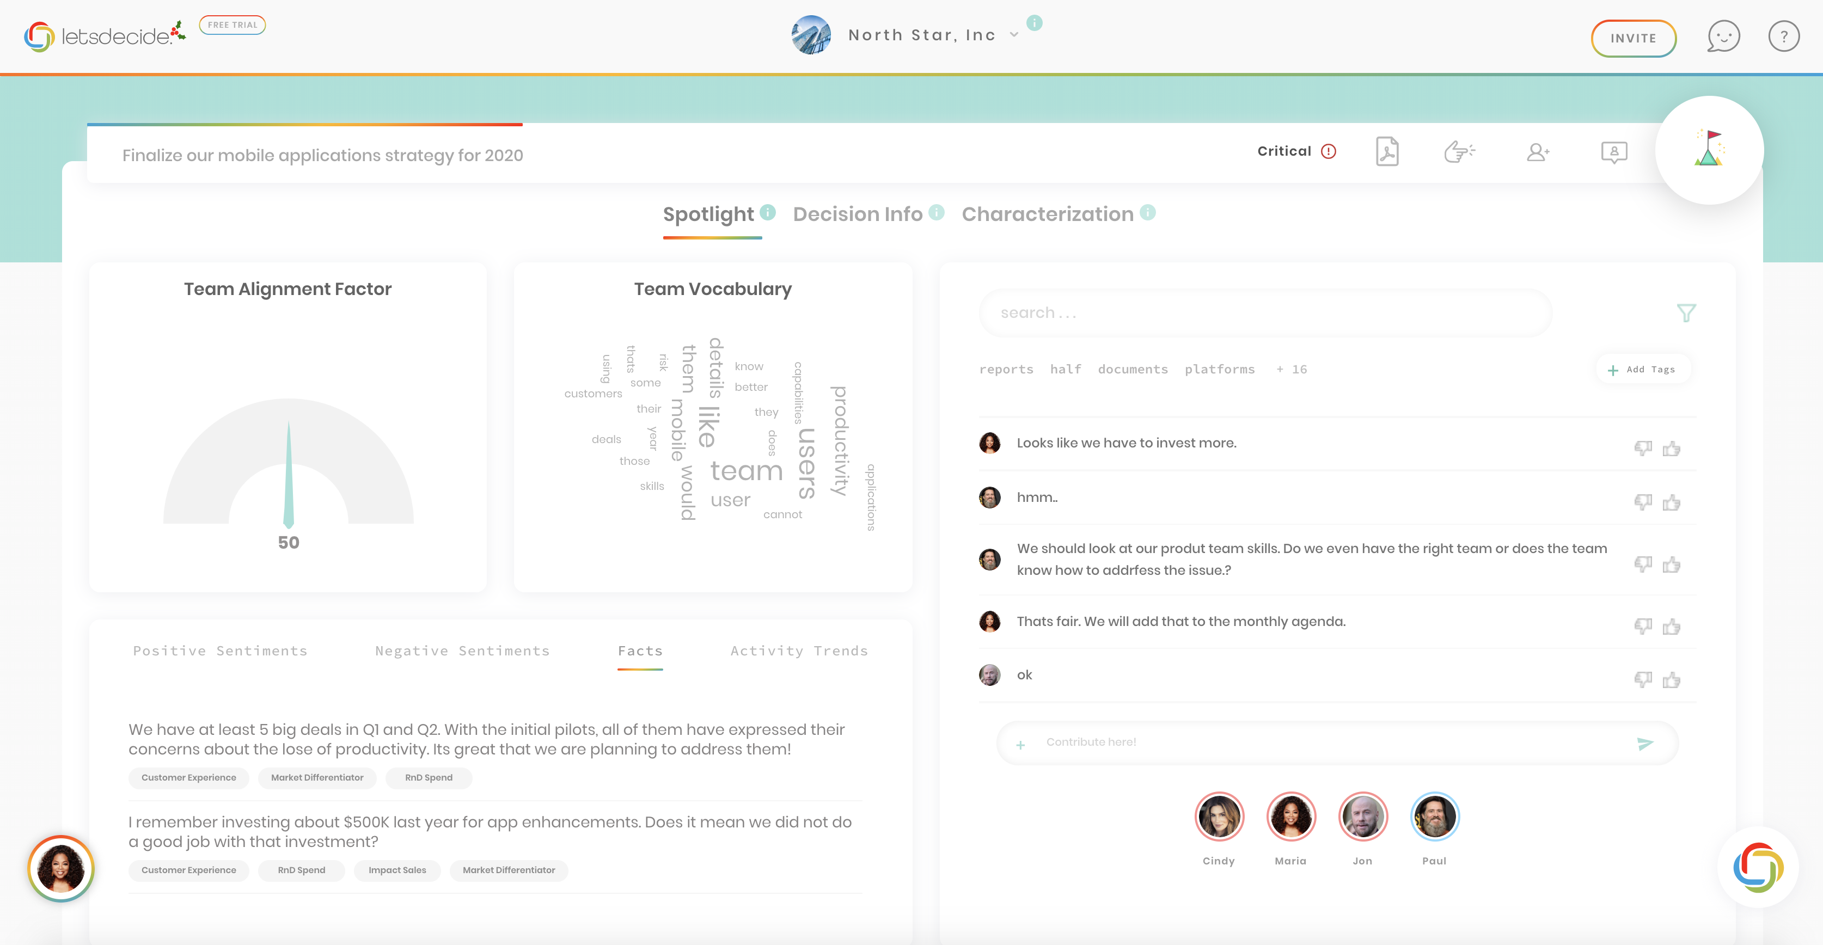Click word 'team' in vocabulary cloud
1823x945 pixels.
[x=746, y=470]
